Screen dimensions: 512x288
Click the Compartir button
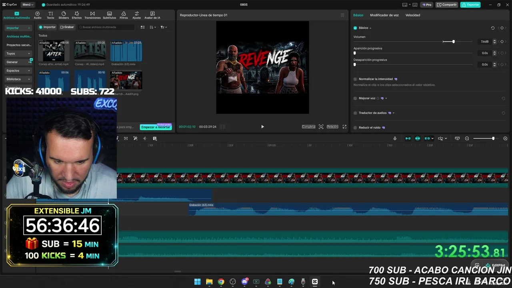tap(446, 5)
